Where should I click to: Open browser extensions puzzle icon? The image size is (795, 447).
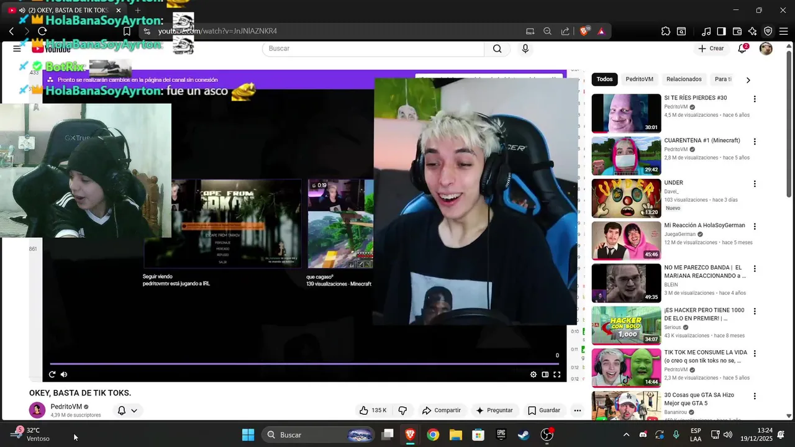point(666,31)
